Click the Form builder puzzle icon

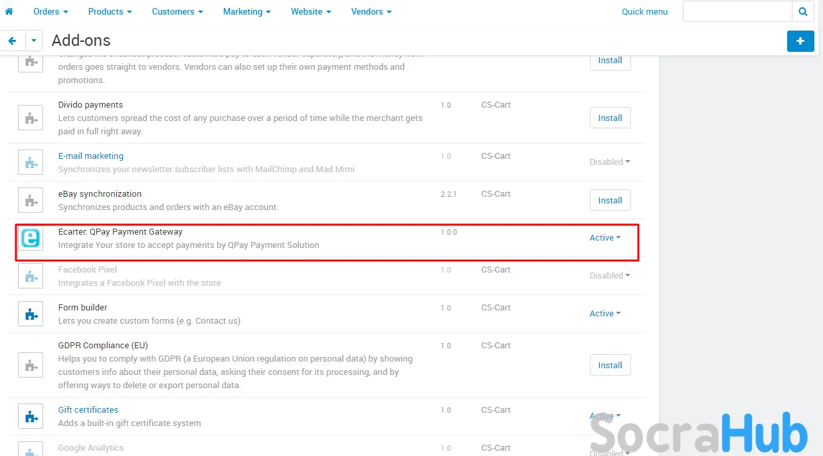(31, 314)
